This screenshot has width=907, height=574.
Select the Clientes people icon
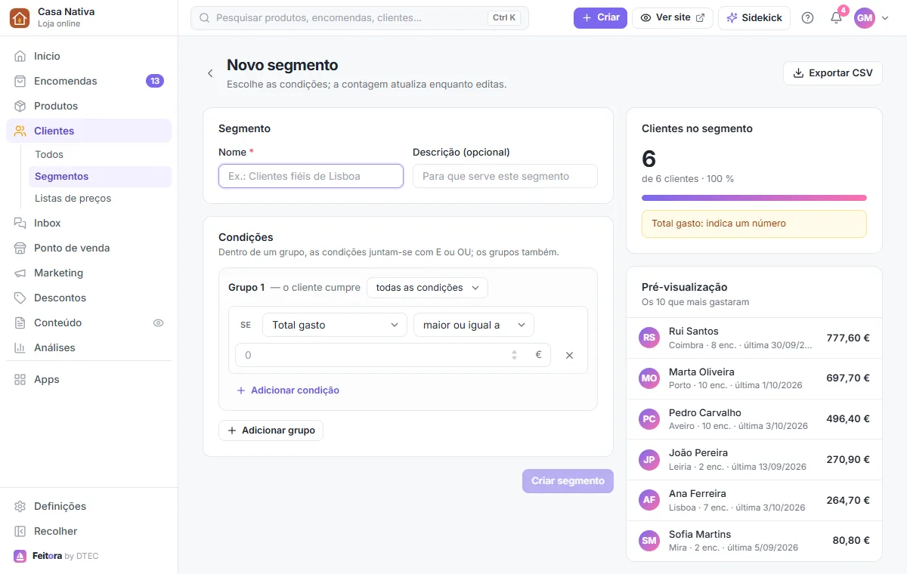[20, 131]
